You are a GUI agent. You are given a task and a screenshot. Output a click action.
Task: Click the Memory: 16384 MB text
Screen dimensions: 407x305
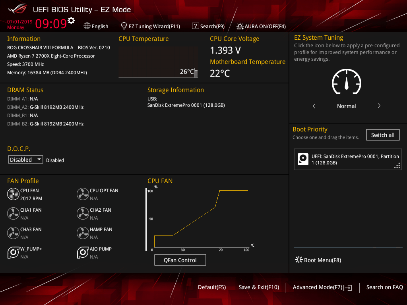[x=47, y=72]
